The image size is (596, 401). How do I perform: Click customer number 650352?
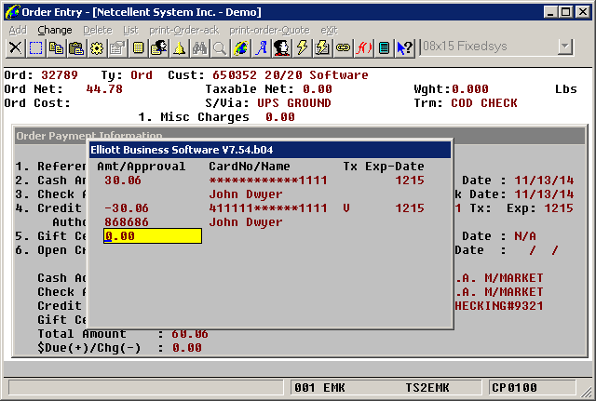click(x=235, y=74)
